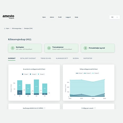Click the step 3 circle icon

85,48
